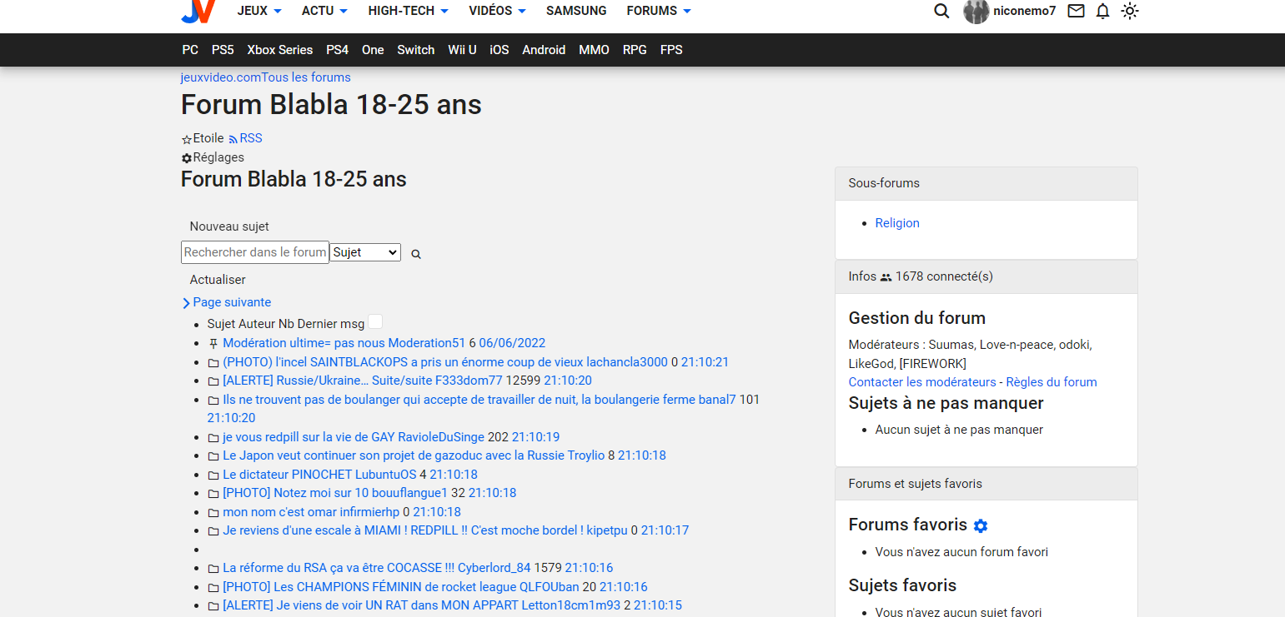
Task: Open the RSS feed link
Action: [250, 138]
